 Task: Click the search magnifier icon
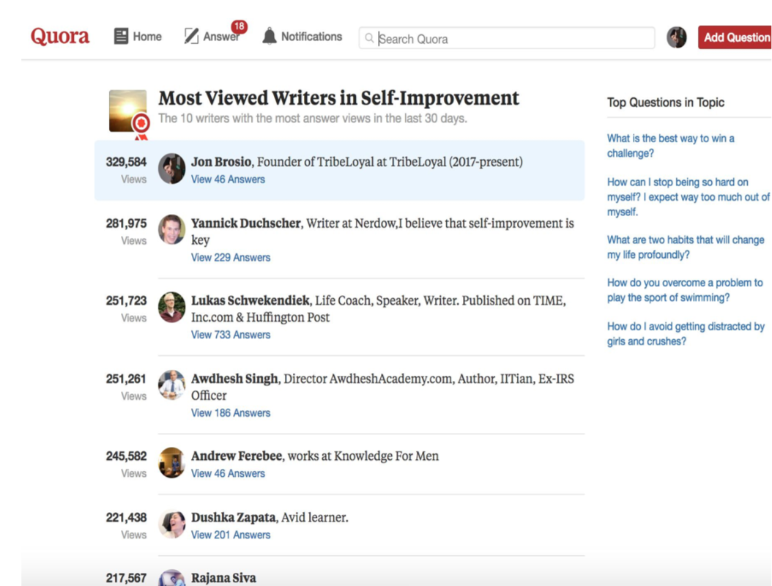369,38
